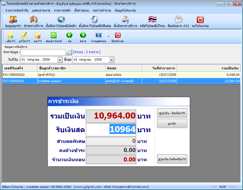
Task: Open รหัสไปรษณีย์ไทย Thai flag icon
Action: coord(152,20)
